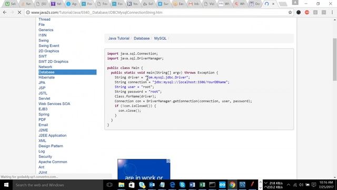Open the PDF sidebar link

[42, 120]
